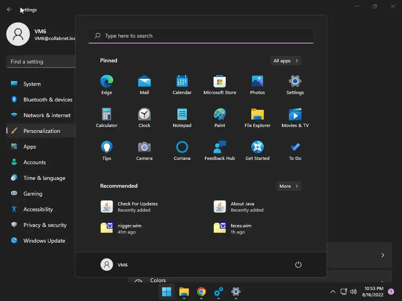Image resolution: width=402 pixels, height=301 pixels.
Task: Select Personalization in Settings sidebar
Action: coord(41,131)
